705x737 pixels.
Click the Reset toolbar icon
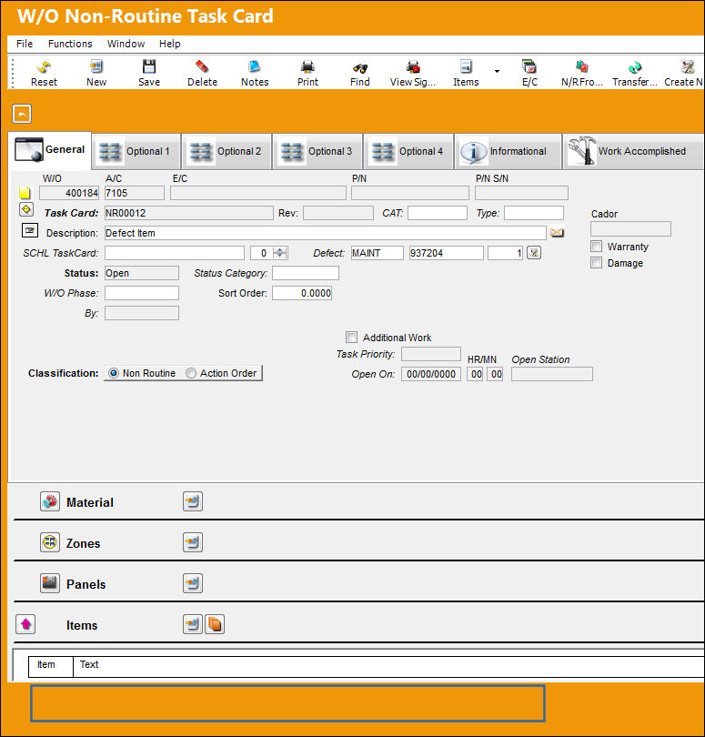tap(44, 73)
